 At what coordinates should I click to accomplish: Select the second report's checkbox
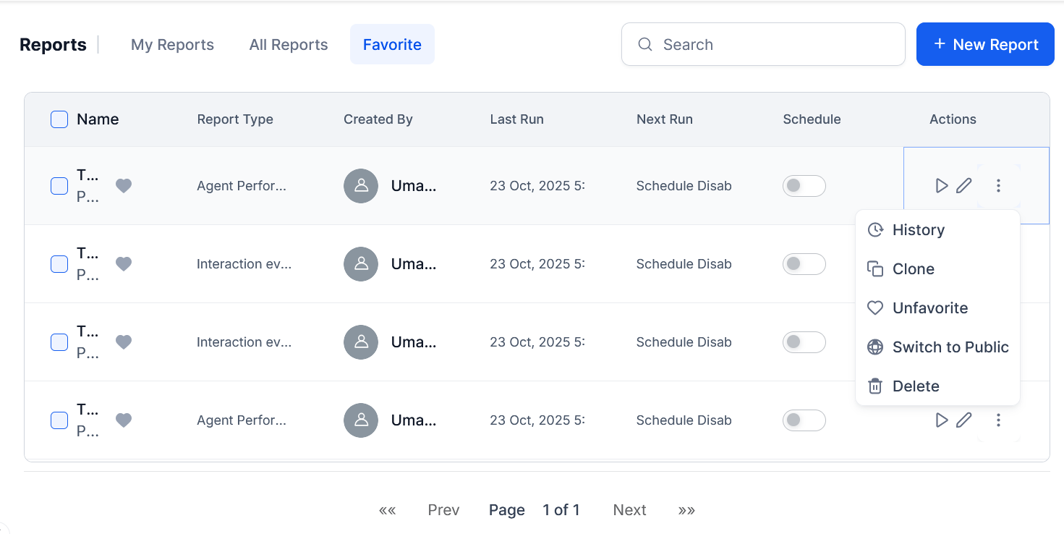(x=59, y=264)
